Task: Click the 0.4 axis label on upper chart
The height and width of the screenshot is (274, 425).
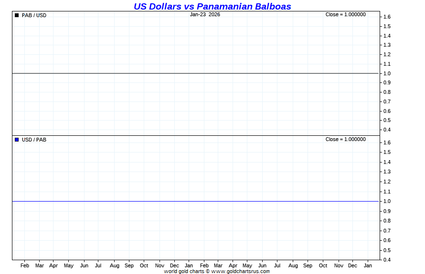Action: point(387,130)
